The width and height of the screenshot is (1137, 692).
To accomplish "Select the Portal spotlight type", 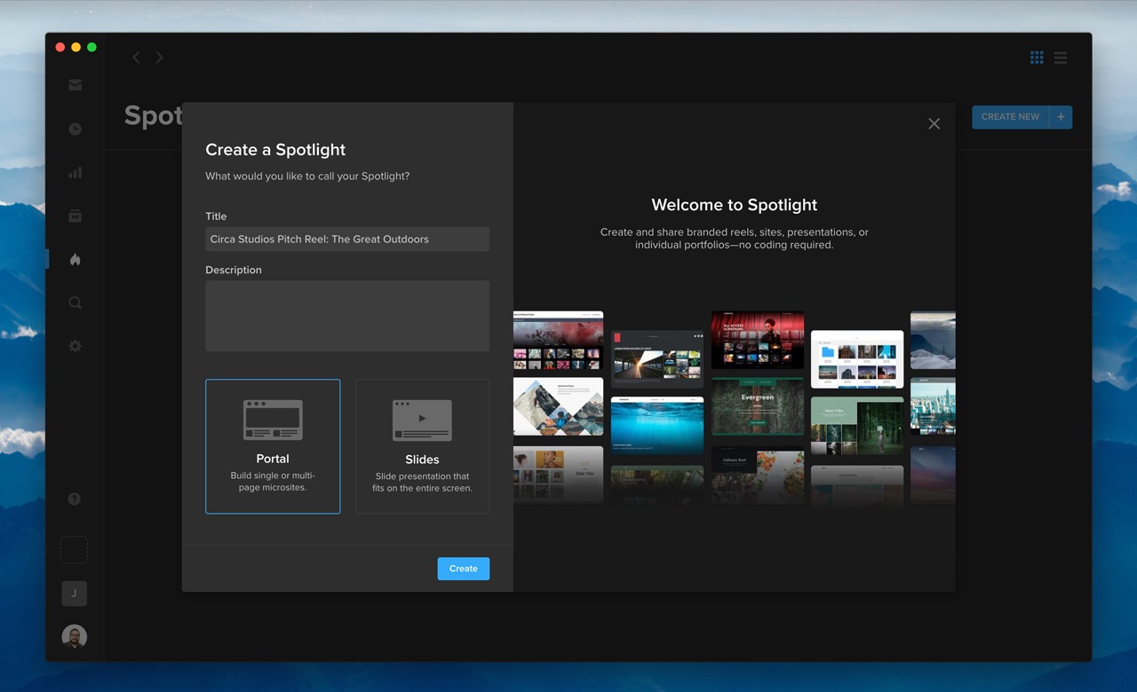I will tap(273, 446).
